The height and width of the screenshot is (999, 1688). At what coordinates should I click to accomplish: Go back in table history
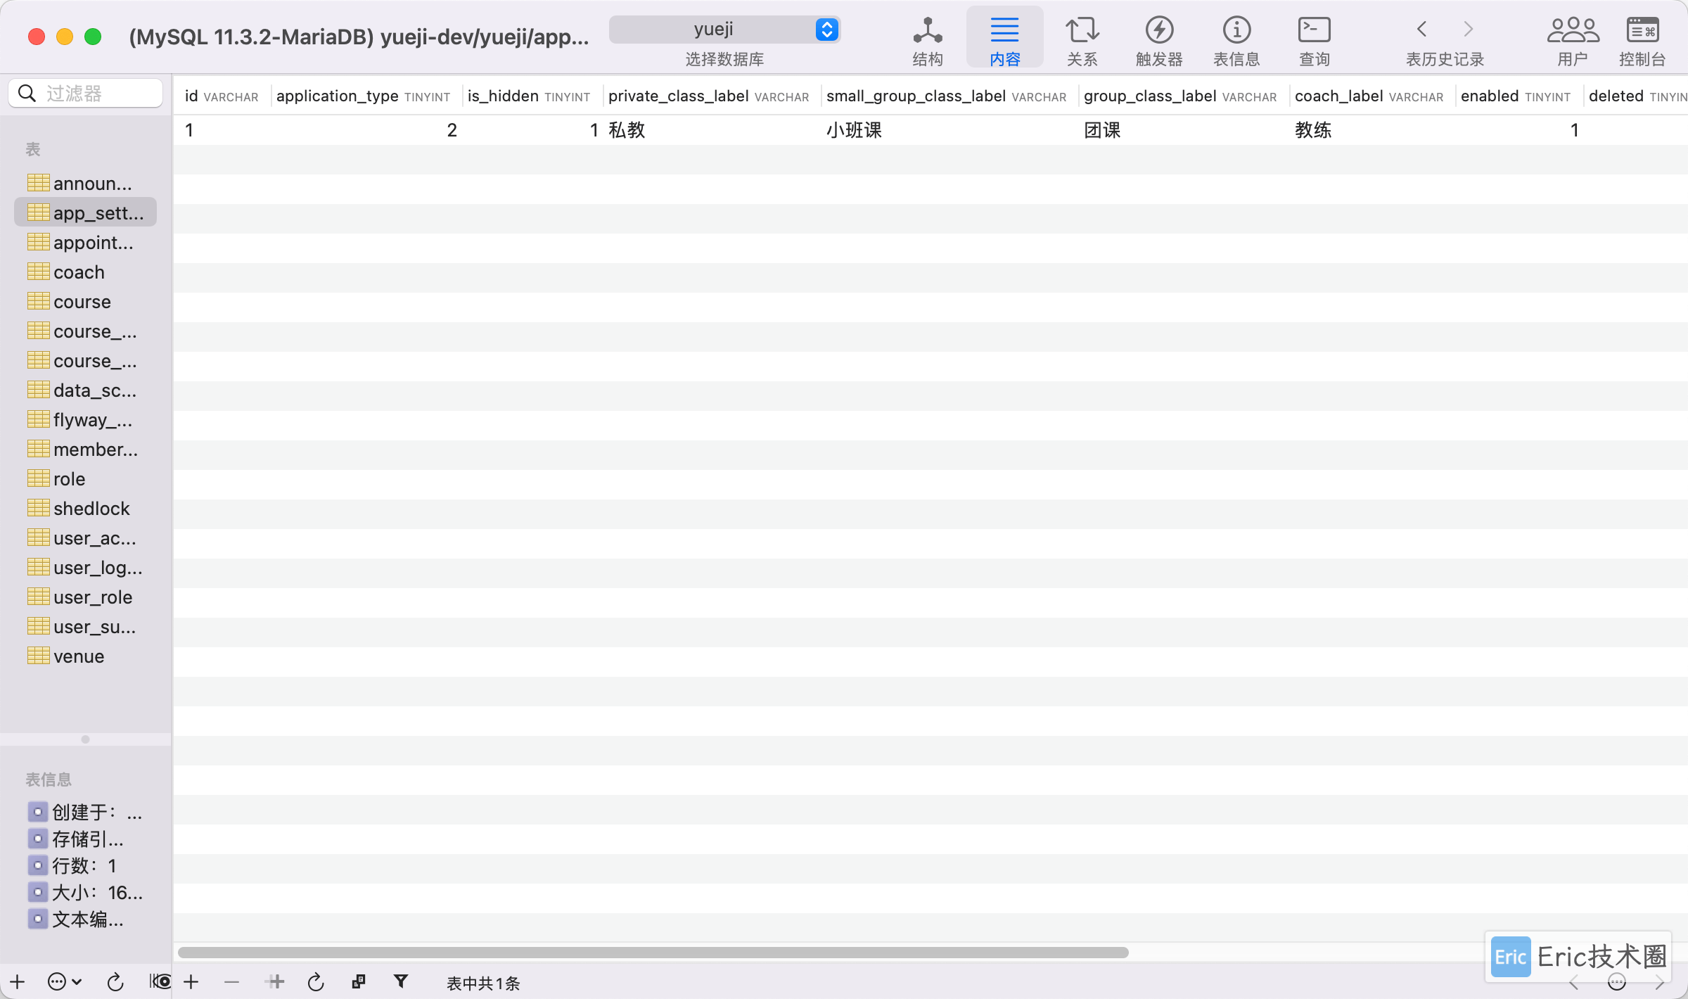coord(1422,30)
